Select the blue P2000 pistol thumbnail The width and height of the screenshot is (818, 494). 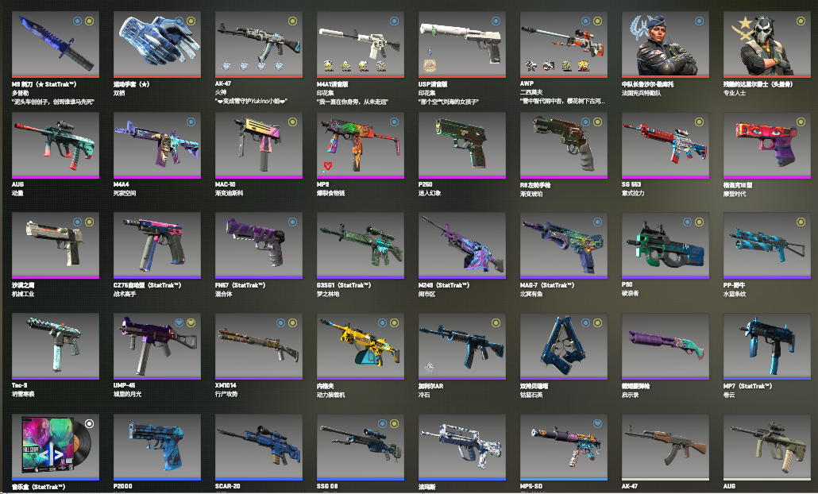click(x=157, y=446)
